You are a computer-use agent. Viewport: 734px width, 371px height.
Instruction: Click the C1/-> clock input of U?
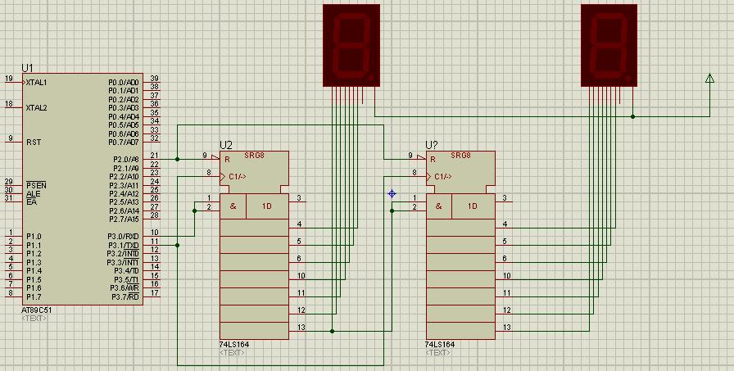pyautogui.click(x=443, y=176)
